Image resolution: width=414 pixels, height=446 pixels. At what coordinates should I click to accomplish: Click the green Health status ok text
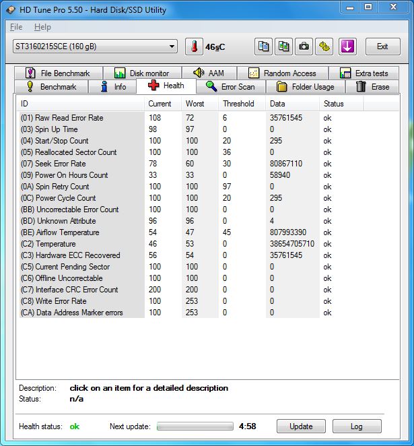click(x=75, y=426)
